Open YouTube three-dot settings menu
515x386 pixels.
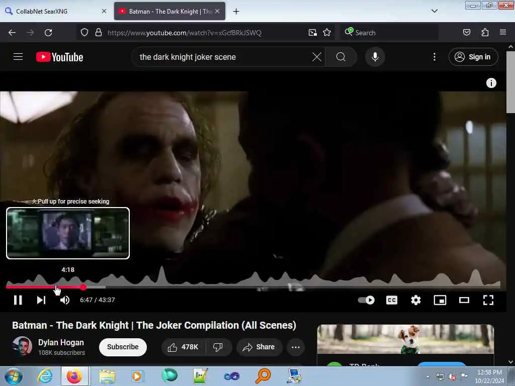(434, 57)
